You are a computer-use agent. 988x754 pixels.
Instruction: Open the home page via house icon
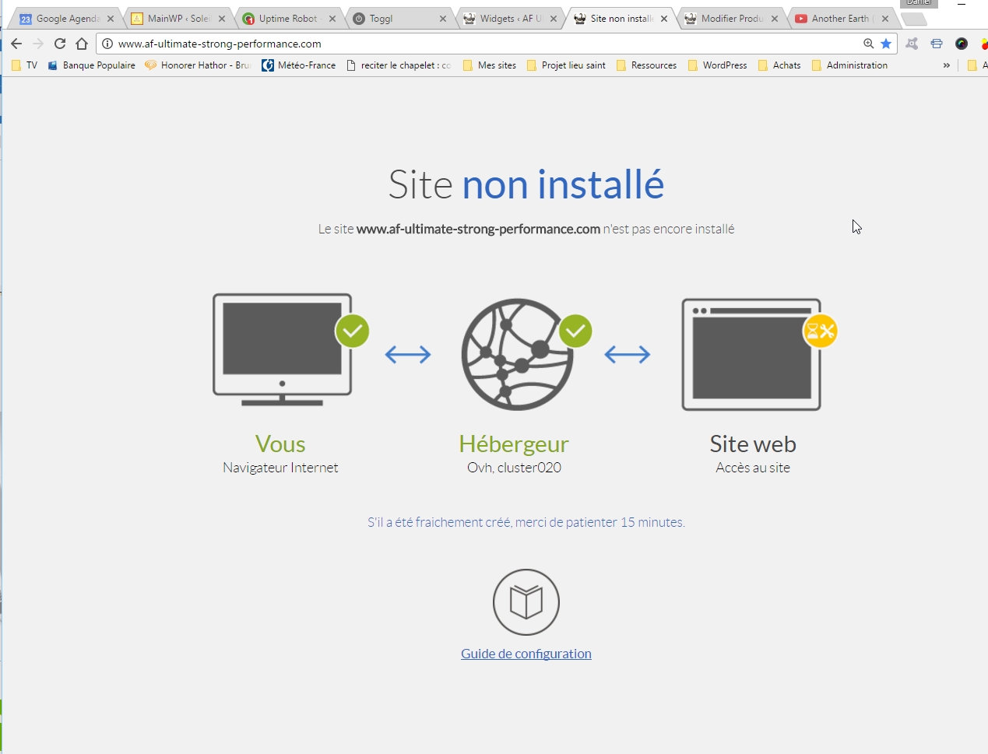82,44
